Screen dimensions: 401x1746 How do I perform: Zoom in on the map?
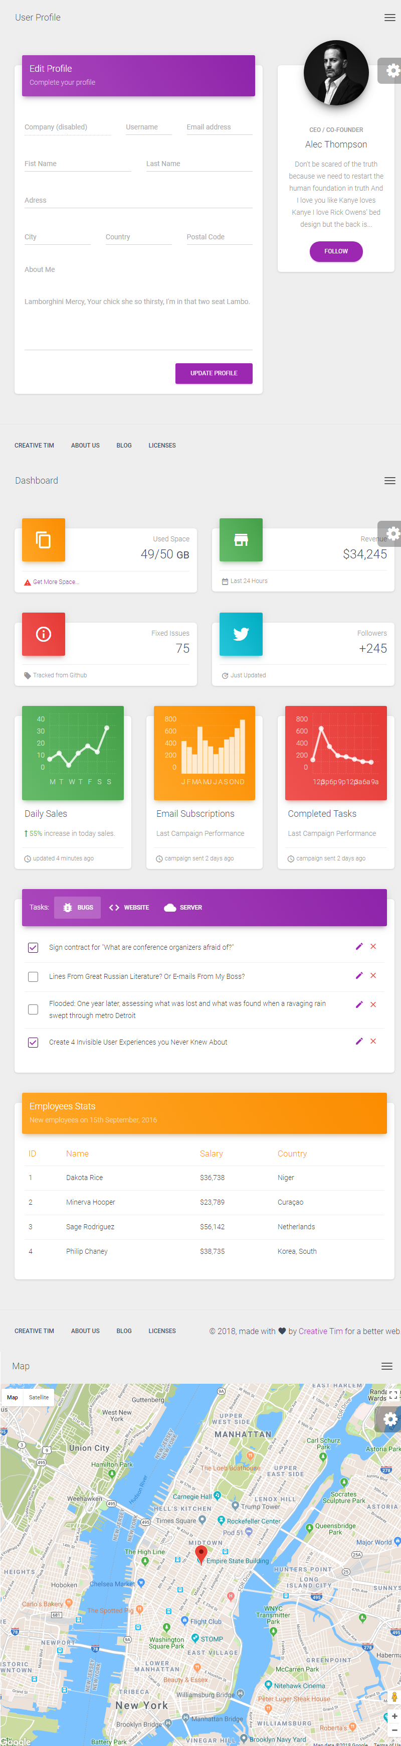click(x=394, y=1715)
